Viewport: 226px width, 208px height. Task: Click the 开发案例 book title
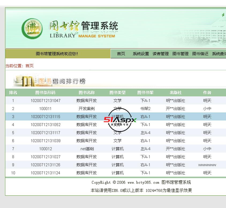click(87, 109)
